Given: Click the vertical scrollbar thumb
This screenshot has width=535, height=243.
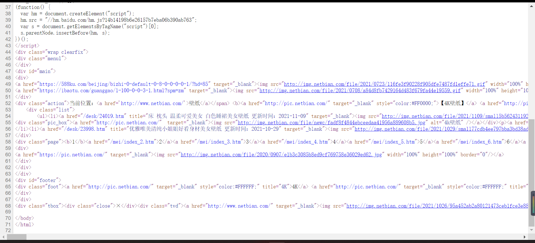Looking at the screenshot, I should pos(532,173).
